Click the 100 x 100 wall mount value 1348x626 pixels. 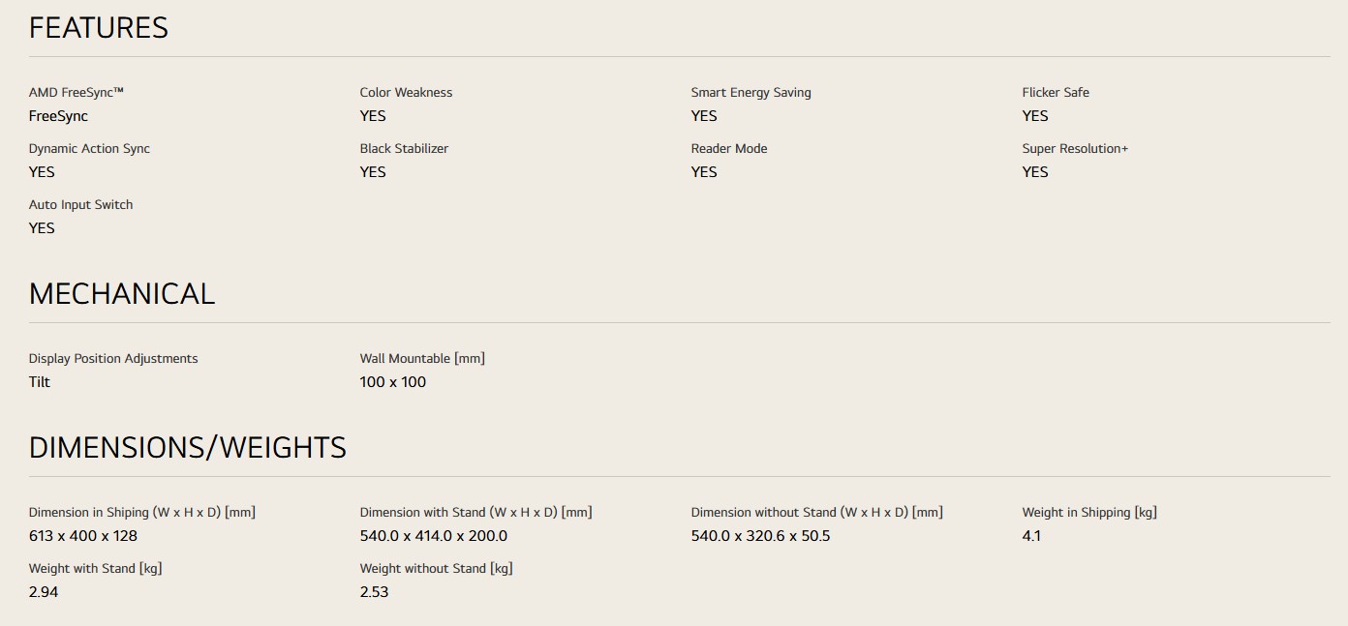tap(392, 382)
